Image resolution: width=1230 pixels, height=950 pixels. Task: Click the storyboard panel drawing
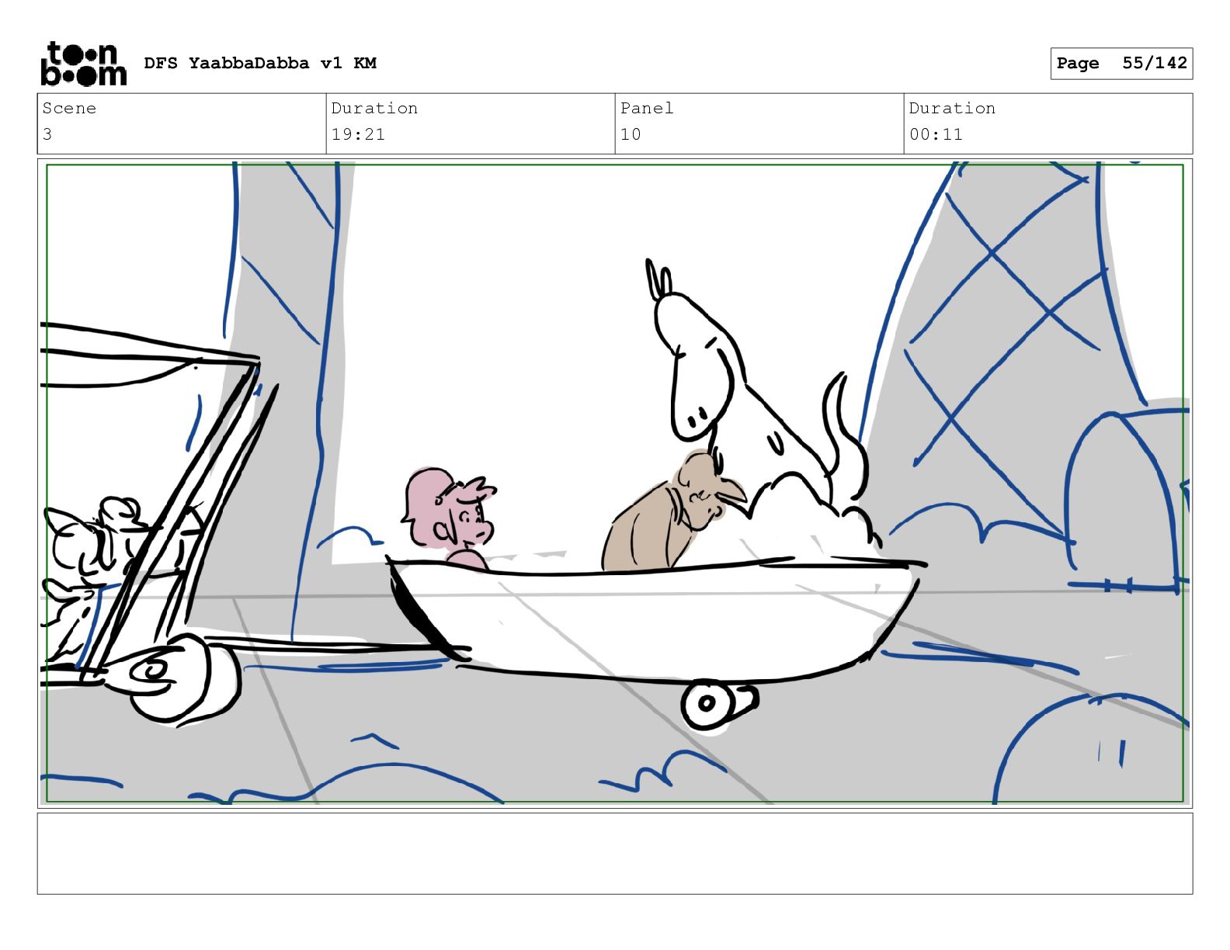coord(615,484)
